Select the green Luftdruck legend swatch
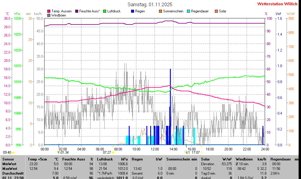Viewport: 301px width, 179px height. 105,11
